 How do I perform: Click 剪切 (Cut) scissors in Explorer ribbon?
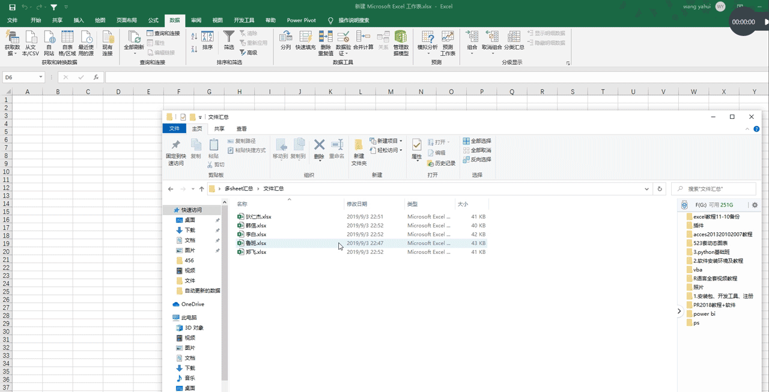(216, 164)
